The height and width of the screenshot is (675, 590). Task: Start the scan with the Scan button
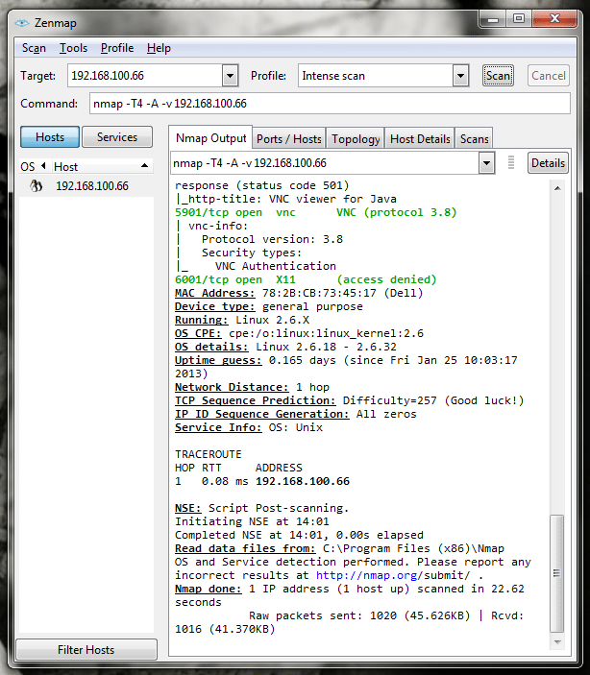pyautogui.click(x=498, y=76)
